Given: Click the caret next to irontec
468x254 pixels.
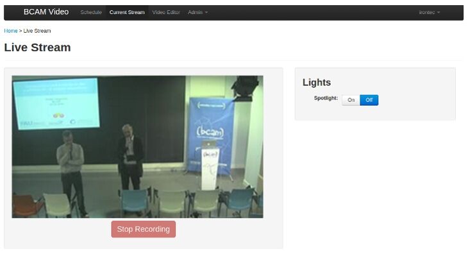Looking at the screenshot, I should 439,13.
